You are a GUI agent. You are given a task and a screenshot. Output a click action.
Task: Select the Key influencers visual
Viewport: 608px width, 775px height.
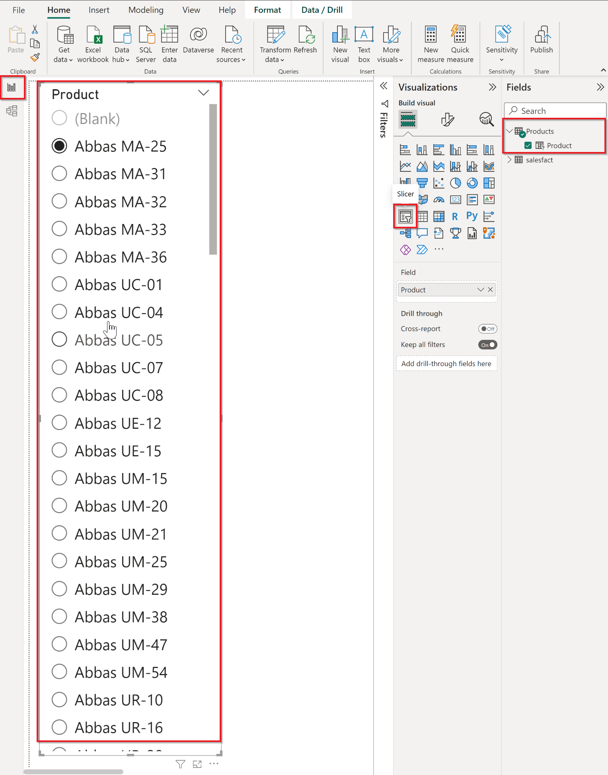tap(489, 216)
